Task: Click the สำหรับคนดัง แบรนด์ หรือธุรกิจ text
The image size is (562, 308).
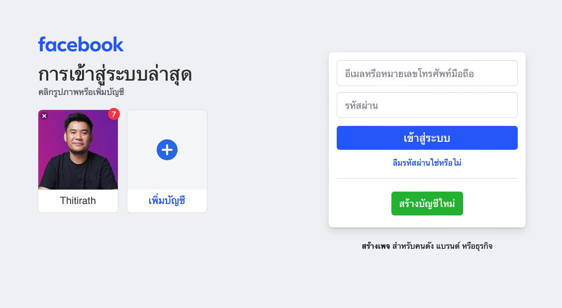Action: (x=442, y=246)
